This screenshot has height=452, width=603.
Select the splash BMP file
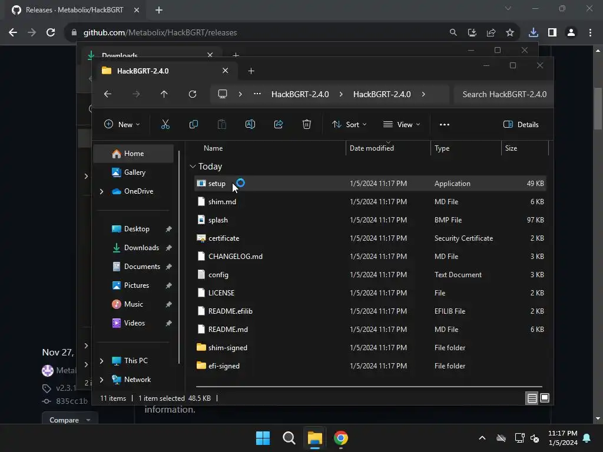point(370,220)
